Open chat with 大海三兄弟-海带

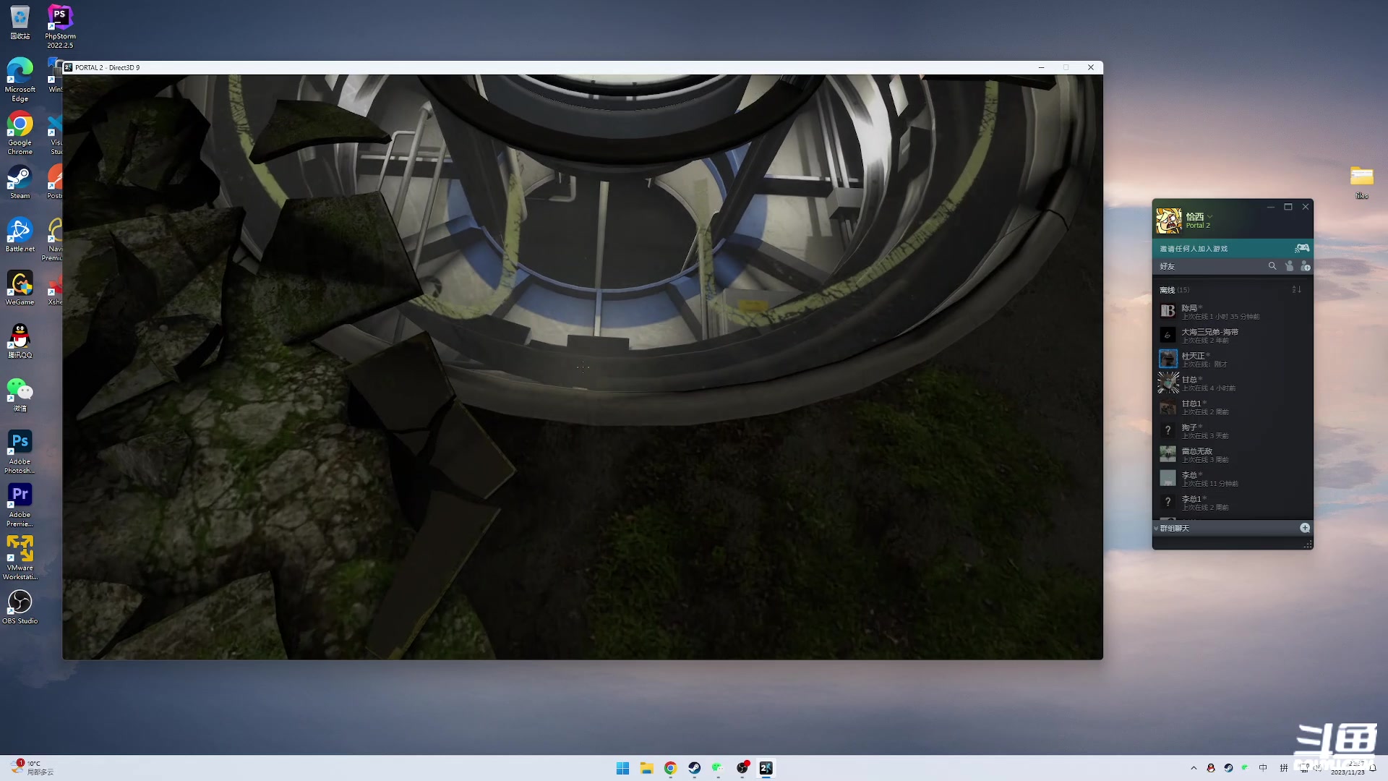point(1233,336)
